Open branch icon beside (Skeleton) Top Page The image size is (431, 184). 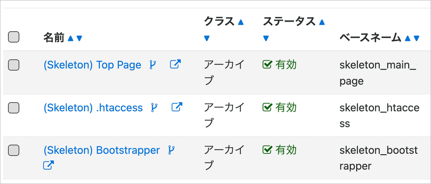click(153, 65)
